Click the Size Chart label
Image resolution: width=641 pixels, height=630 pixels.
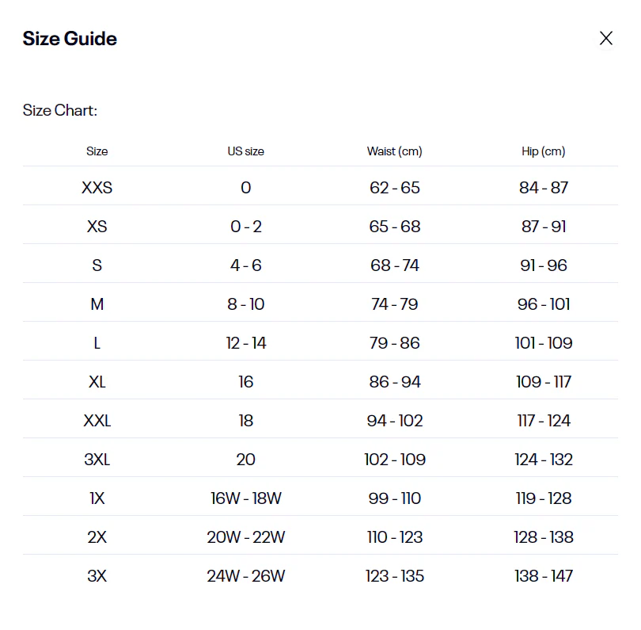pyautogui.click(x=60, y=110)
